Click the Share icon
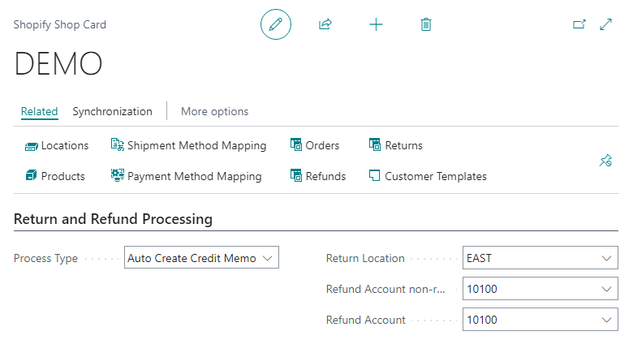The width and height of the screenshot is (633, 357). pyautogui.click(x=325, y=24)
